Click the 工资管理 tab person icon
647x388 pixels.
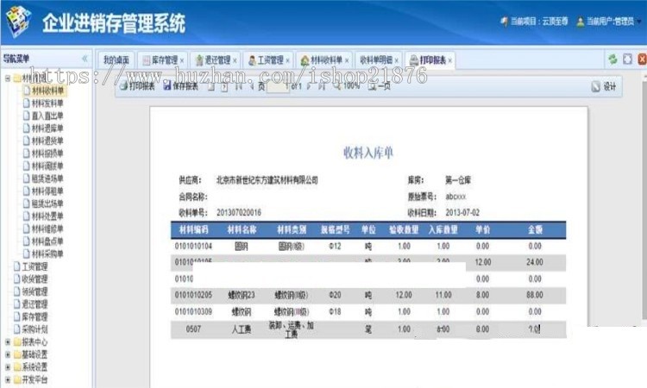pyautogui.click(x=252, y=60)
